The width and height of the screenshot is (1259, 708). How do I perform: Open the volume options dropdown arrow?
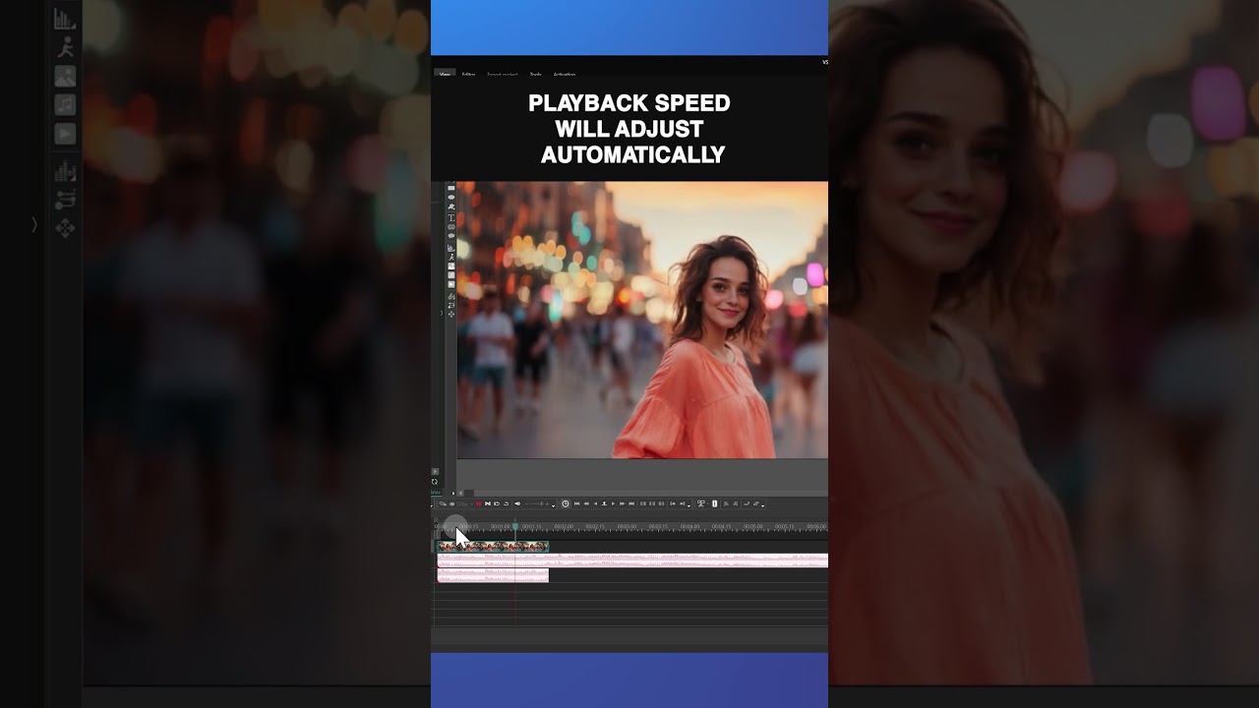pyautogui.click(x=553, y=505)
